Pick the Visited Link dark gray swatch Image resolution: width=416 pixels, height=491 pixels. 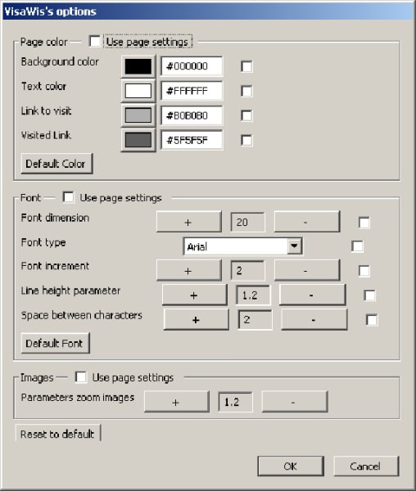click(x=138, y=140)
